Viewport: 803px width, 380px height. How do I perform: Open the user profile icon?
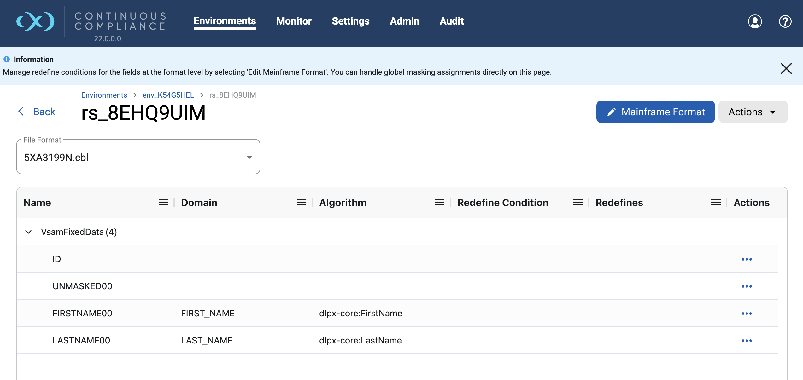pyautogui.click(x=755, y=21)
